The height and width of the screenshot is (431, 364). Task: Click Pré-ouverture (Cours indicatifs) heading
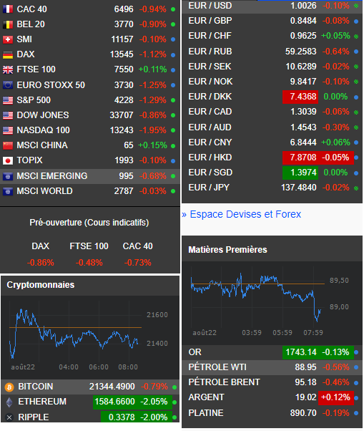point(89,223)
